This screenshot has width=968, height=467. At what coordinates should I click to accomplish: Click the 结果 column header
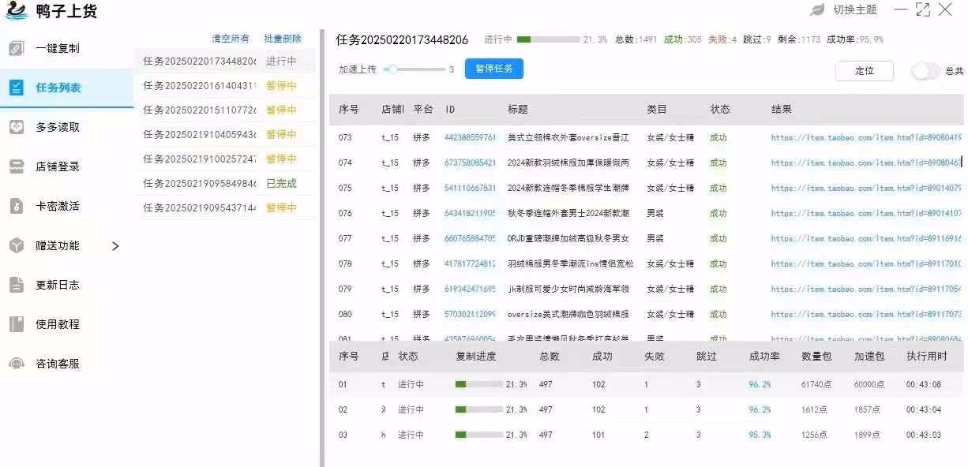pos(782,110)
